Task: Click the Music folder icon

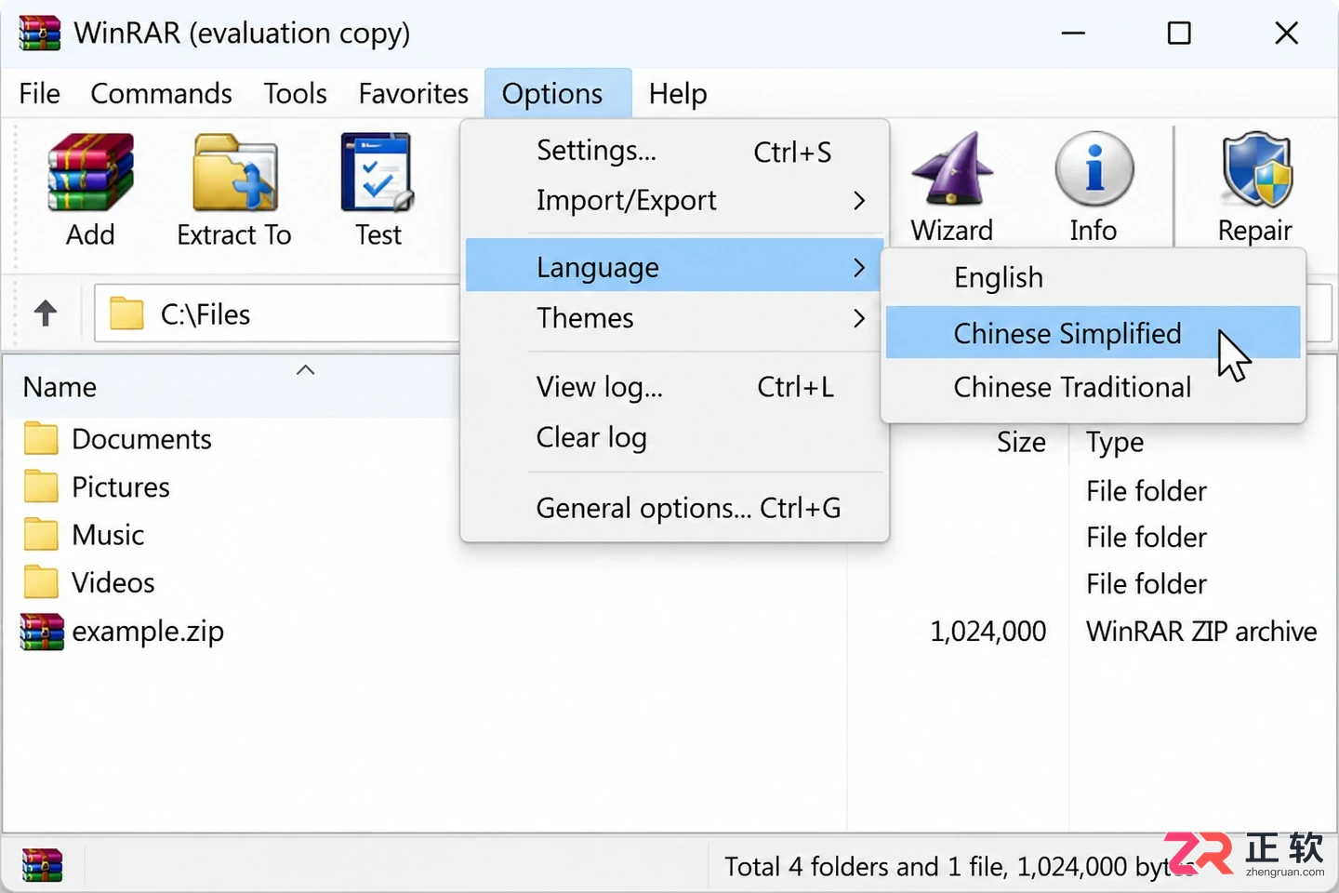Action: pyautogui.click(x=41, y=534)
